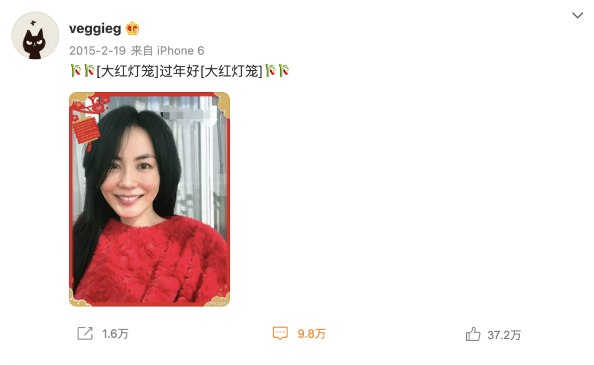Screen dimensions: 594x365
Task: Click the 来自 source label
Action: (x=142, y=50)
